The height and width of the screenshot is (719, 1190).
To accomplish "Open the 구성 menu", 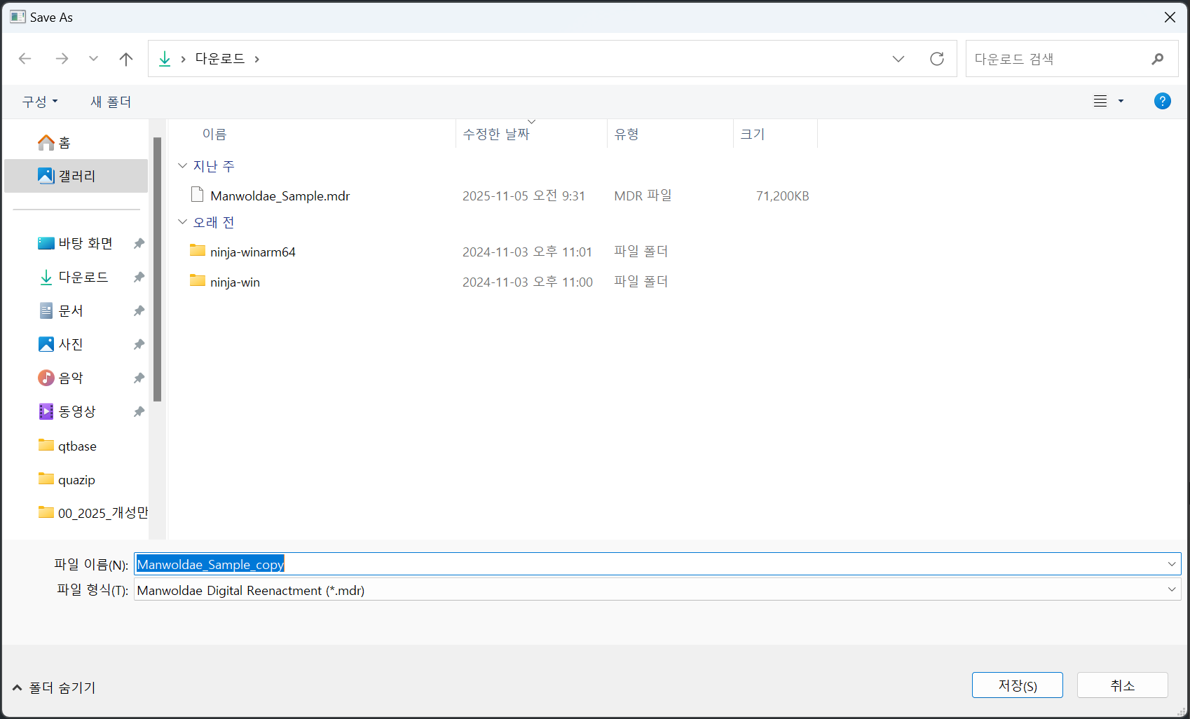I will point(40,102).
